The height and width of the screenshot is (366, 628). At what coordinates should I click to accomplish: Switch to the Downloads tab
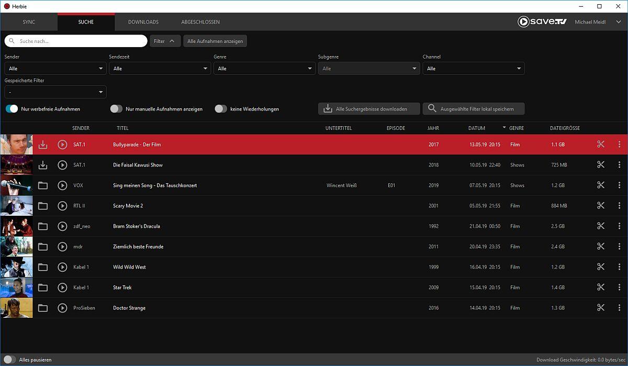click(x=143, y=22)
